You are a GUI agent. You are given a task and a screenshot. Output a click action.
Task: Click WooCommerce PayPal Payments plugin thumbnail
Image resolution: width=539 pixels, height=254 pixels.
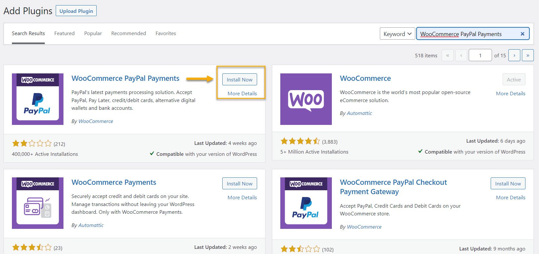tap(38, 99)
